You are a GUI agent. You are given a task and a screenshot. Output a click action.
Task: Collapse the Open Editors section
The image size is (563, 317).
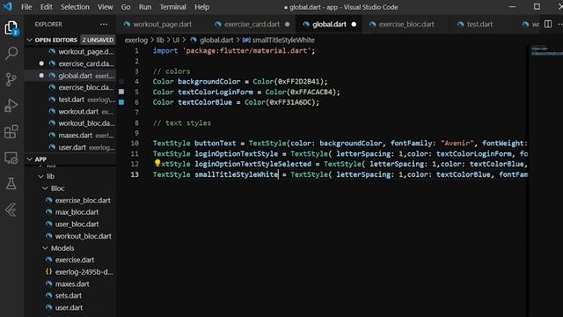[x=29, y=40]
